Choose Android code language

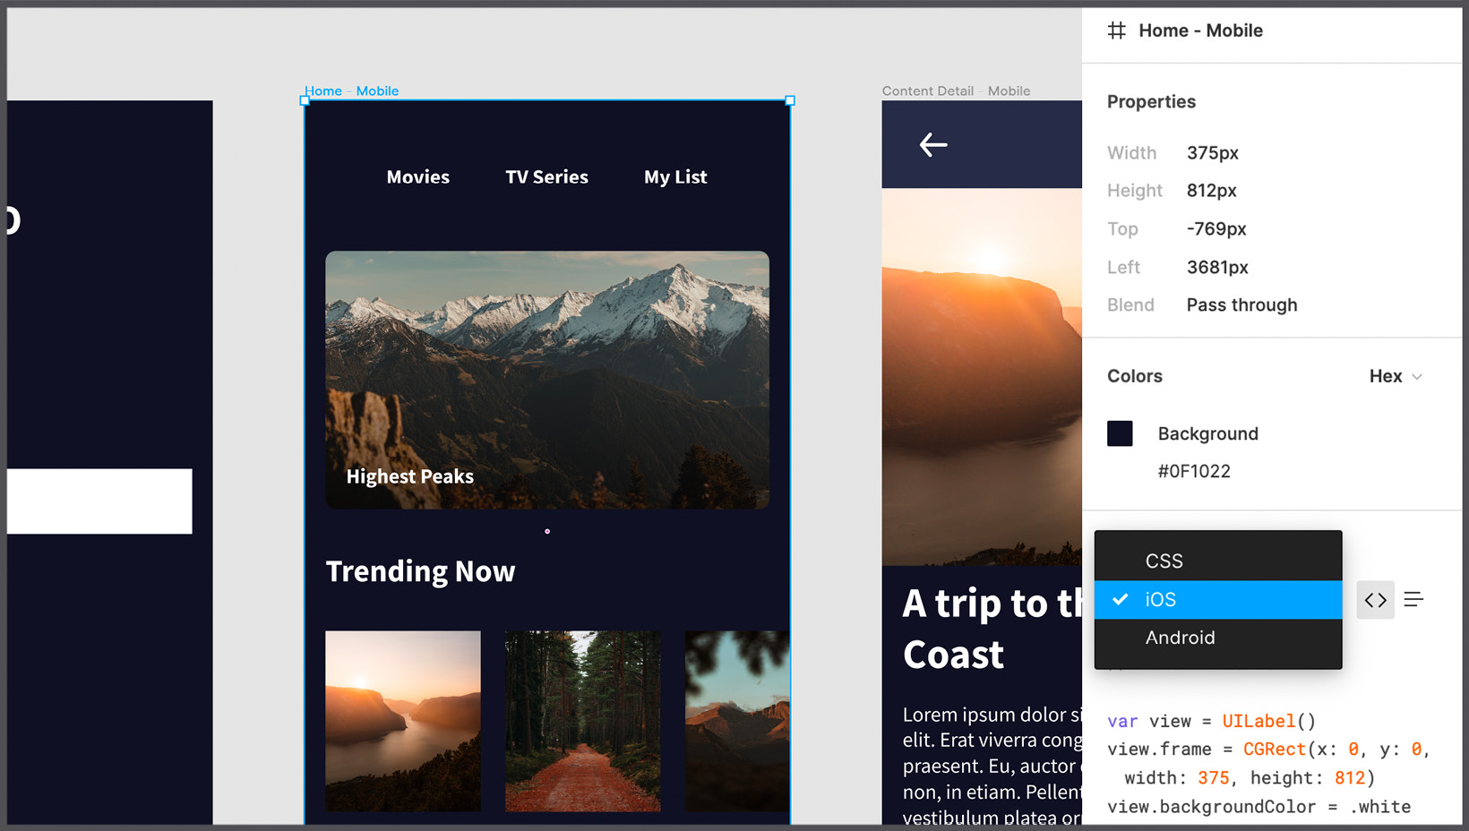tap(1217, 638)
